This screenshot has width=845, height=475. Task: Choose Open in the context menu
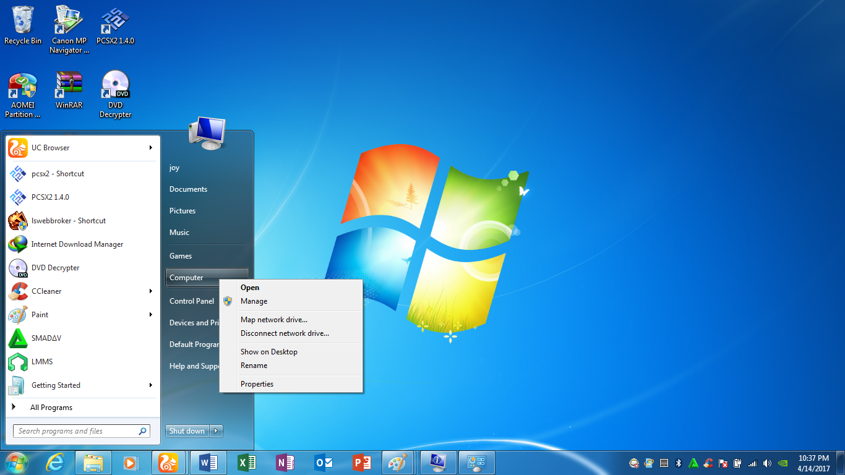pyautogui.click(x=291, y=288)
